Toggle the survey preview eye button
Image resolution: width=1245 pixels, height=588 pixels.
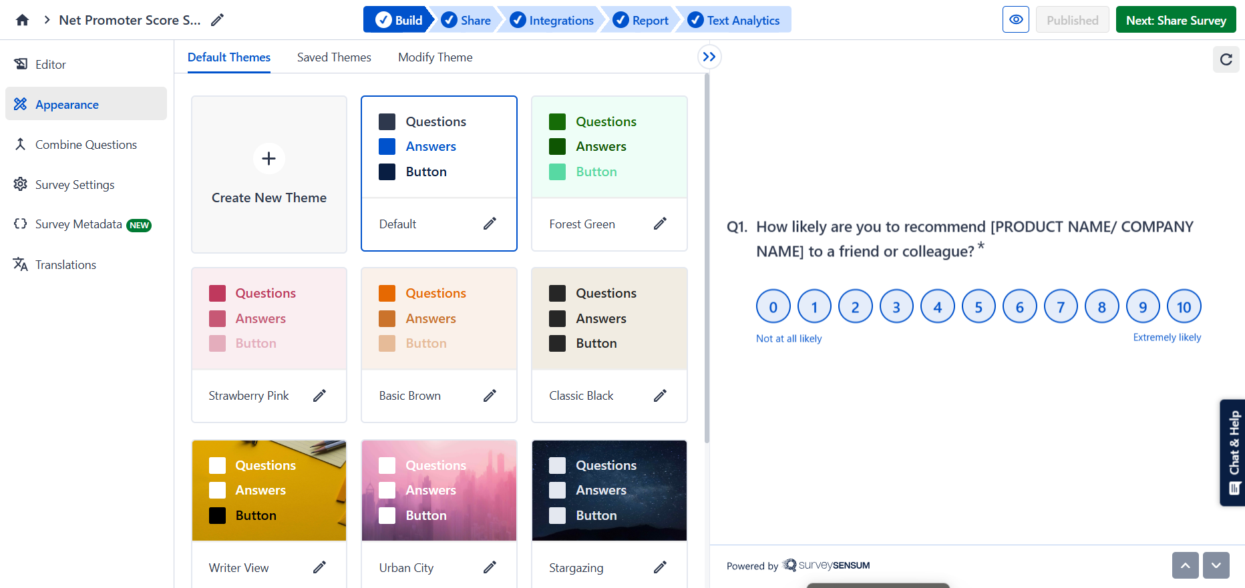point(1015,20)
